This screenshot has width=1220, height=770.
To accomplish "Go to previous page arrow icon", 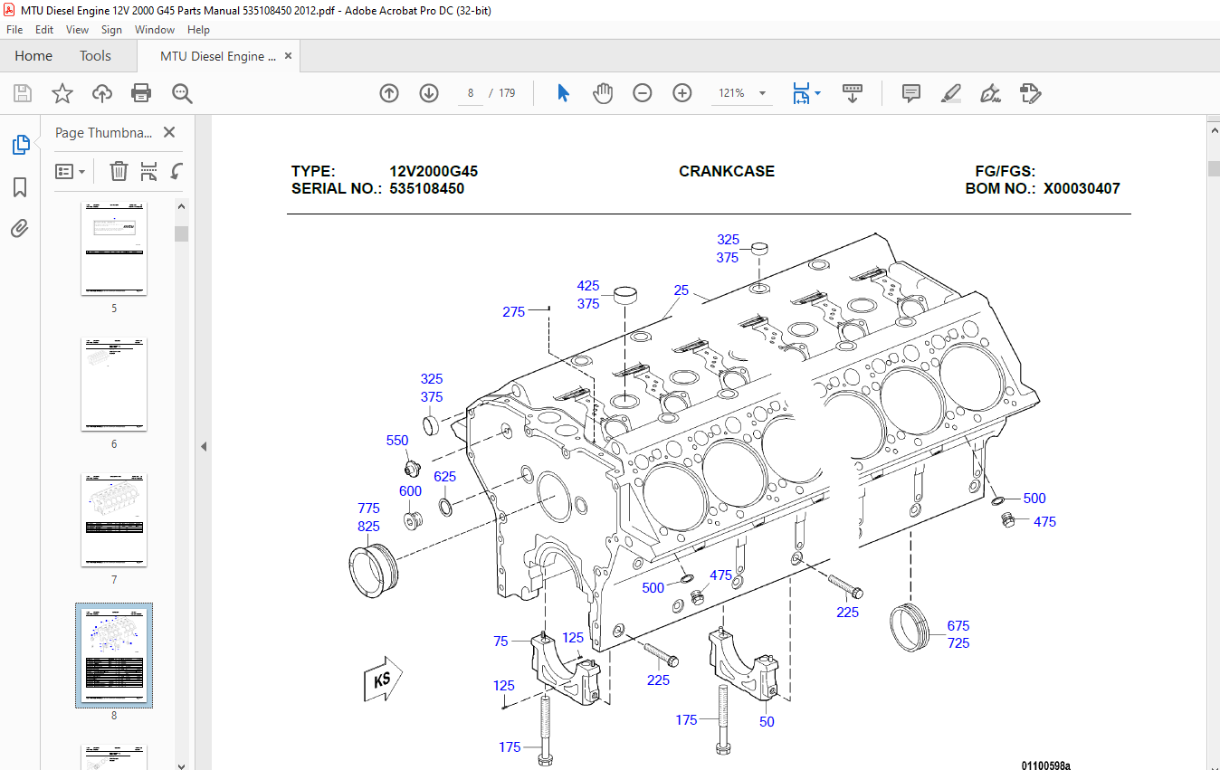I will (389, 92).
